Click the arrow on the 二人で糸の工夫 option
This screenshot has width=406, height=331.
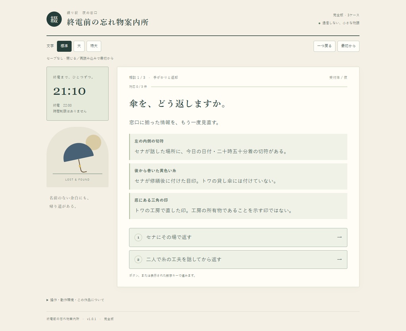(x=339, y=259)
